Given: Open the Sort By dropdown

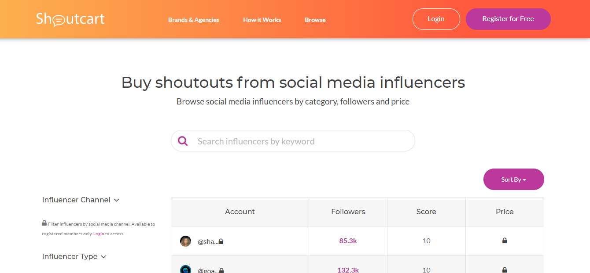Looking at the screenshot, I should click(x=513, y=179).
